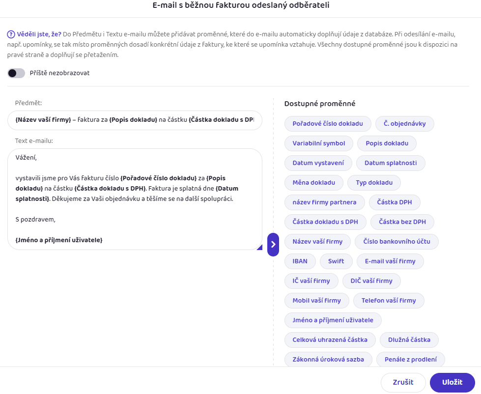Click the Věděli jste, že? hint text
This screenshot has height=394, width=481.
coord(39,34)
